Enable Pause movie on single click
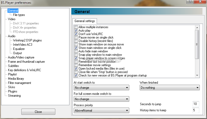The width and height of the screenshot is (207, 119). coord(76,37)
